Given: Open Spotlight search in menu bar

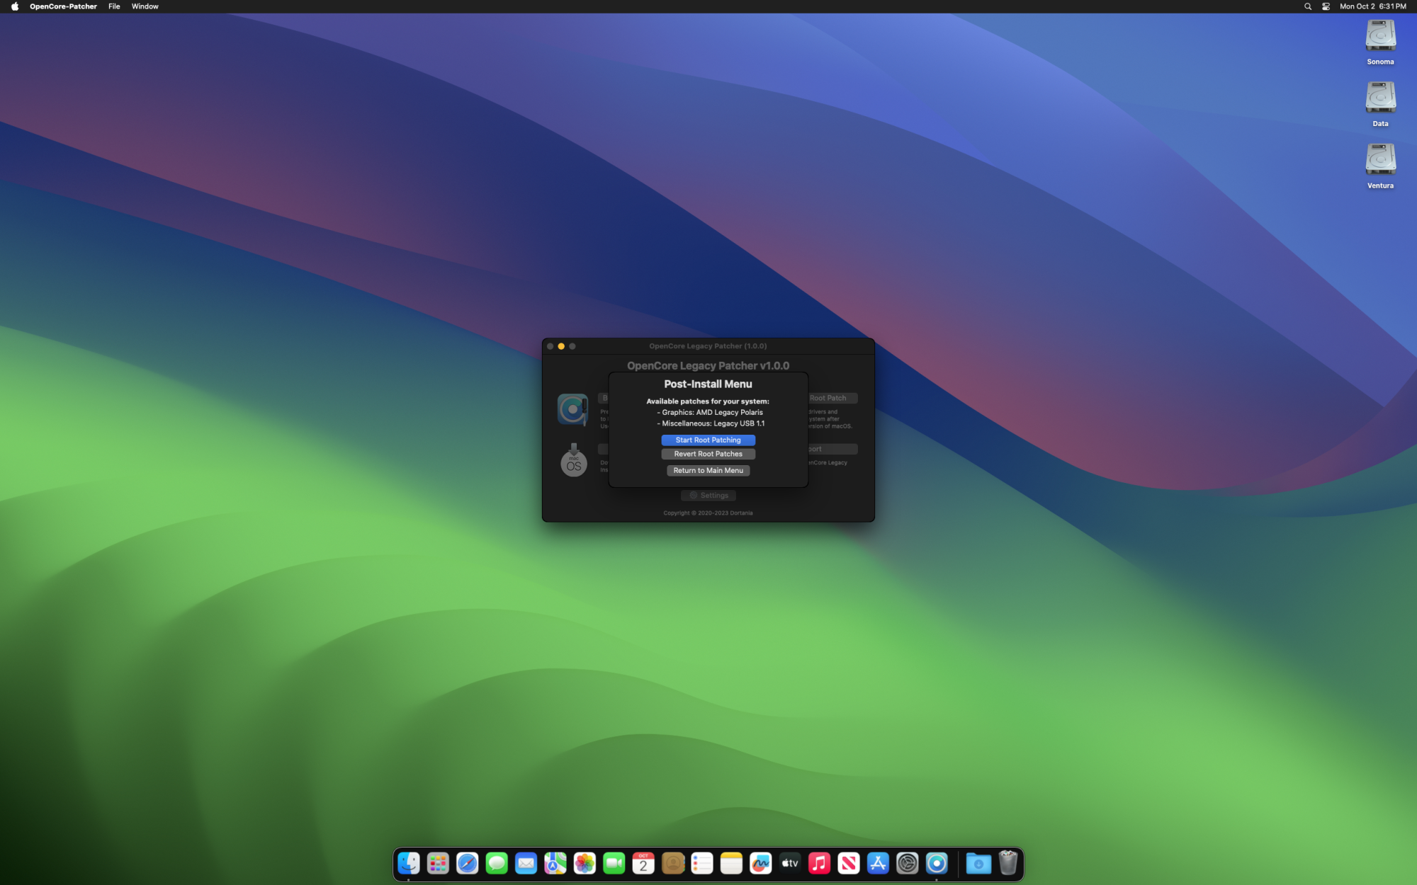Looking at the screenshot, I should pyautogui.click(x=1308, y=6).
